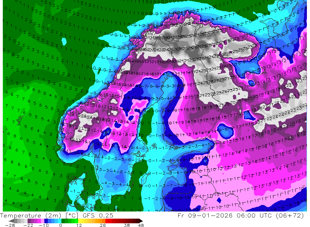Screen dimensions: 310x227
Task: Click the '0' label under color scale
Action: tap(61, 225)
